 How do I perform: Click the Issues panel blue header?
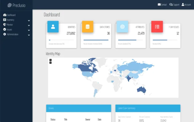click(x=79, y=108)
